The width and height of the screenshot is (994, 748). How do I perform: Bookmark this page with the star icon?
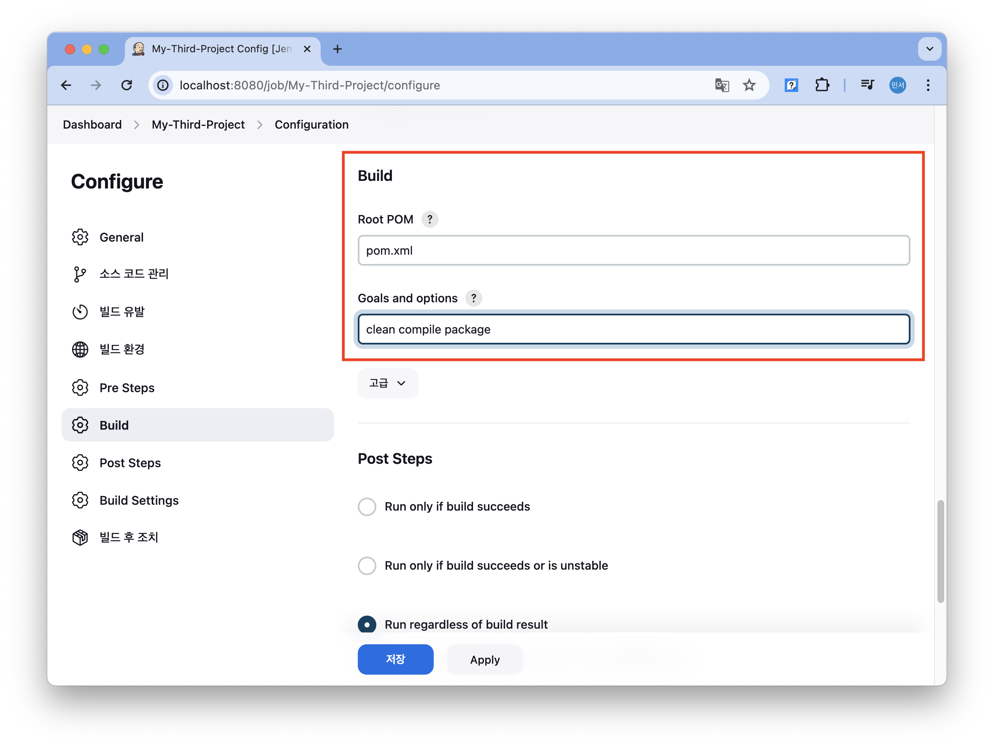[749, 85]
